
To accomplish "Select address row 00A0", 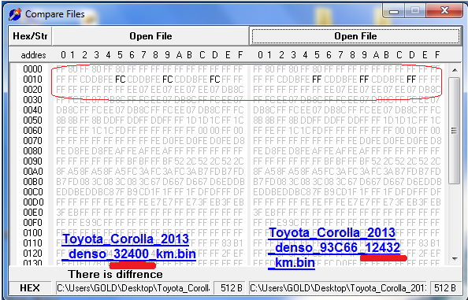I will tap(33, 172).
